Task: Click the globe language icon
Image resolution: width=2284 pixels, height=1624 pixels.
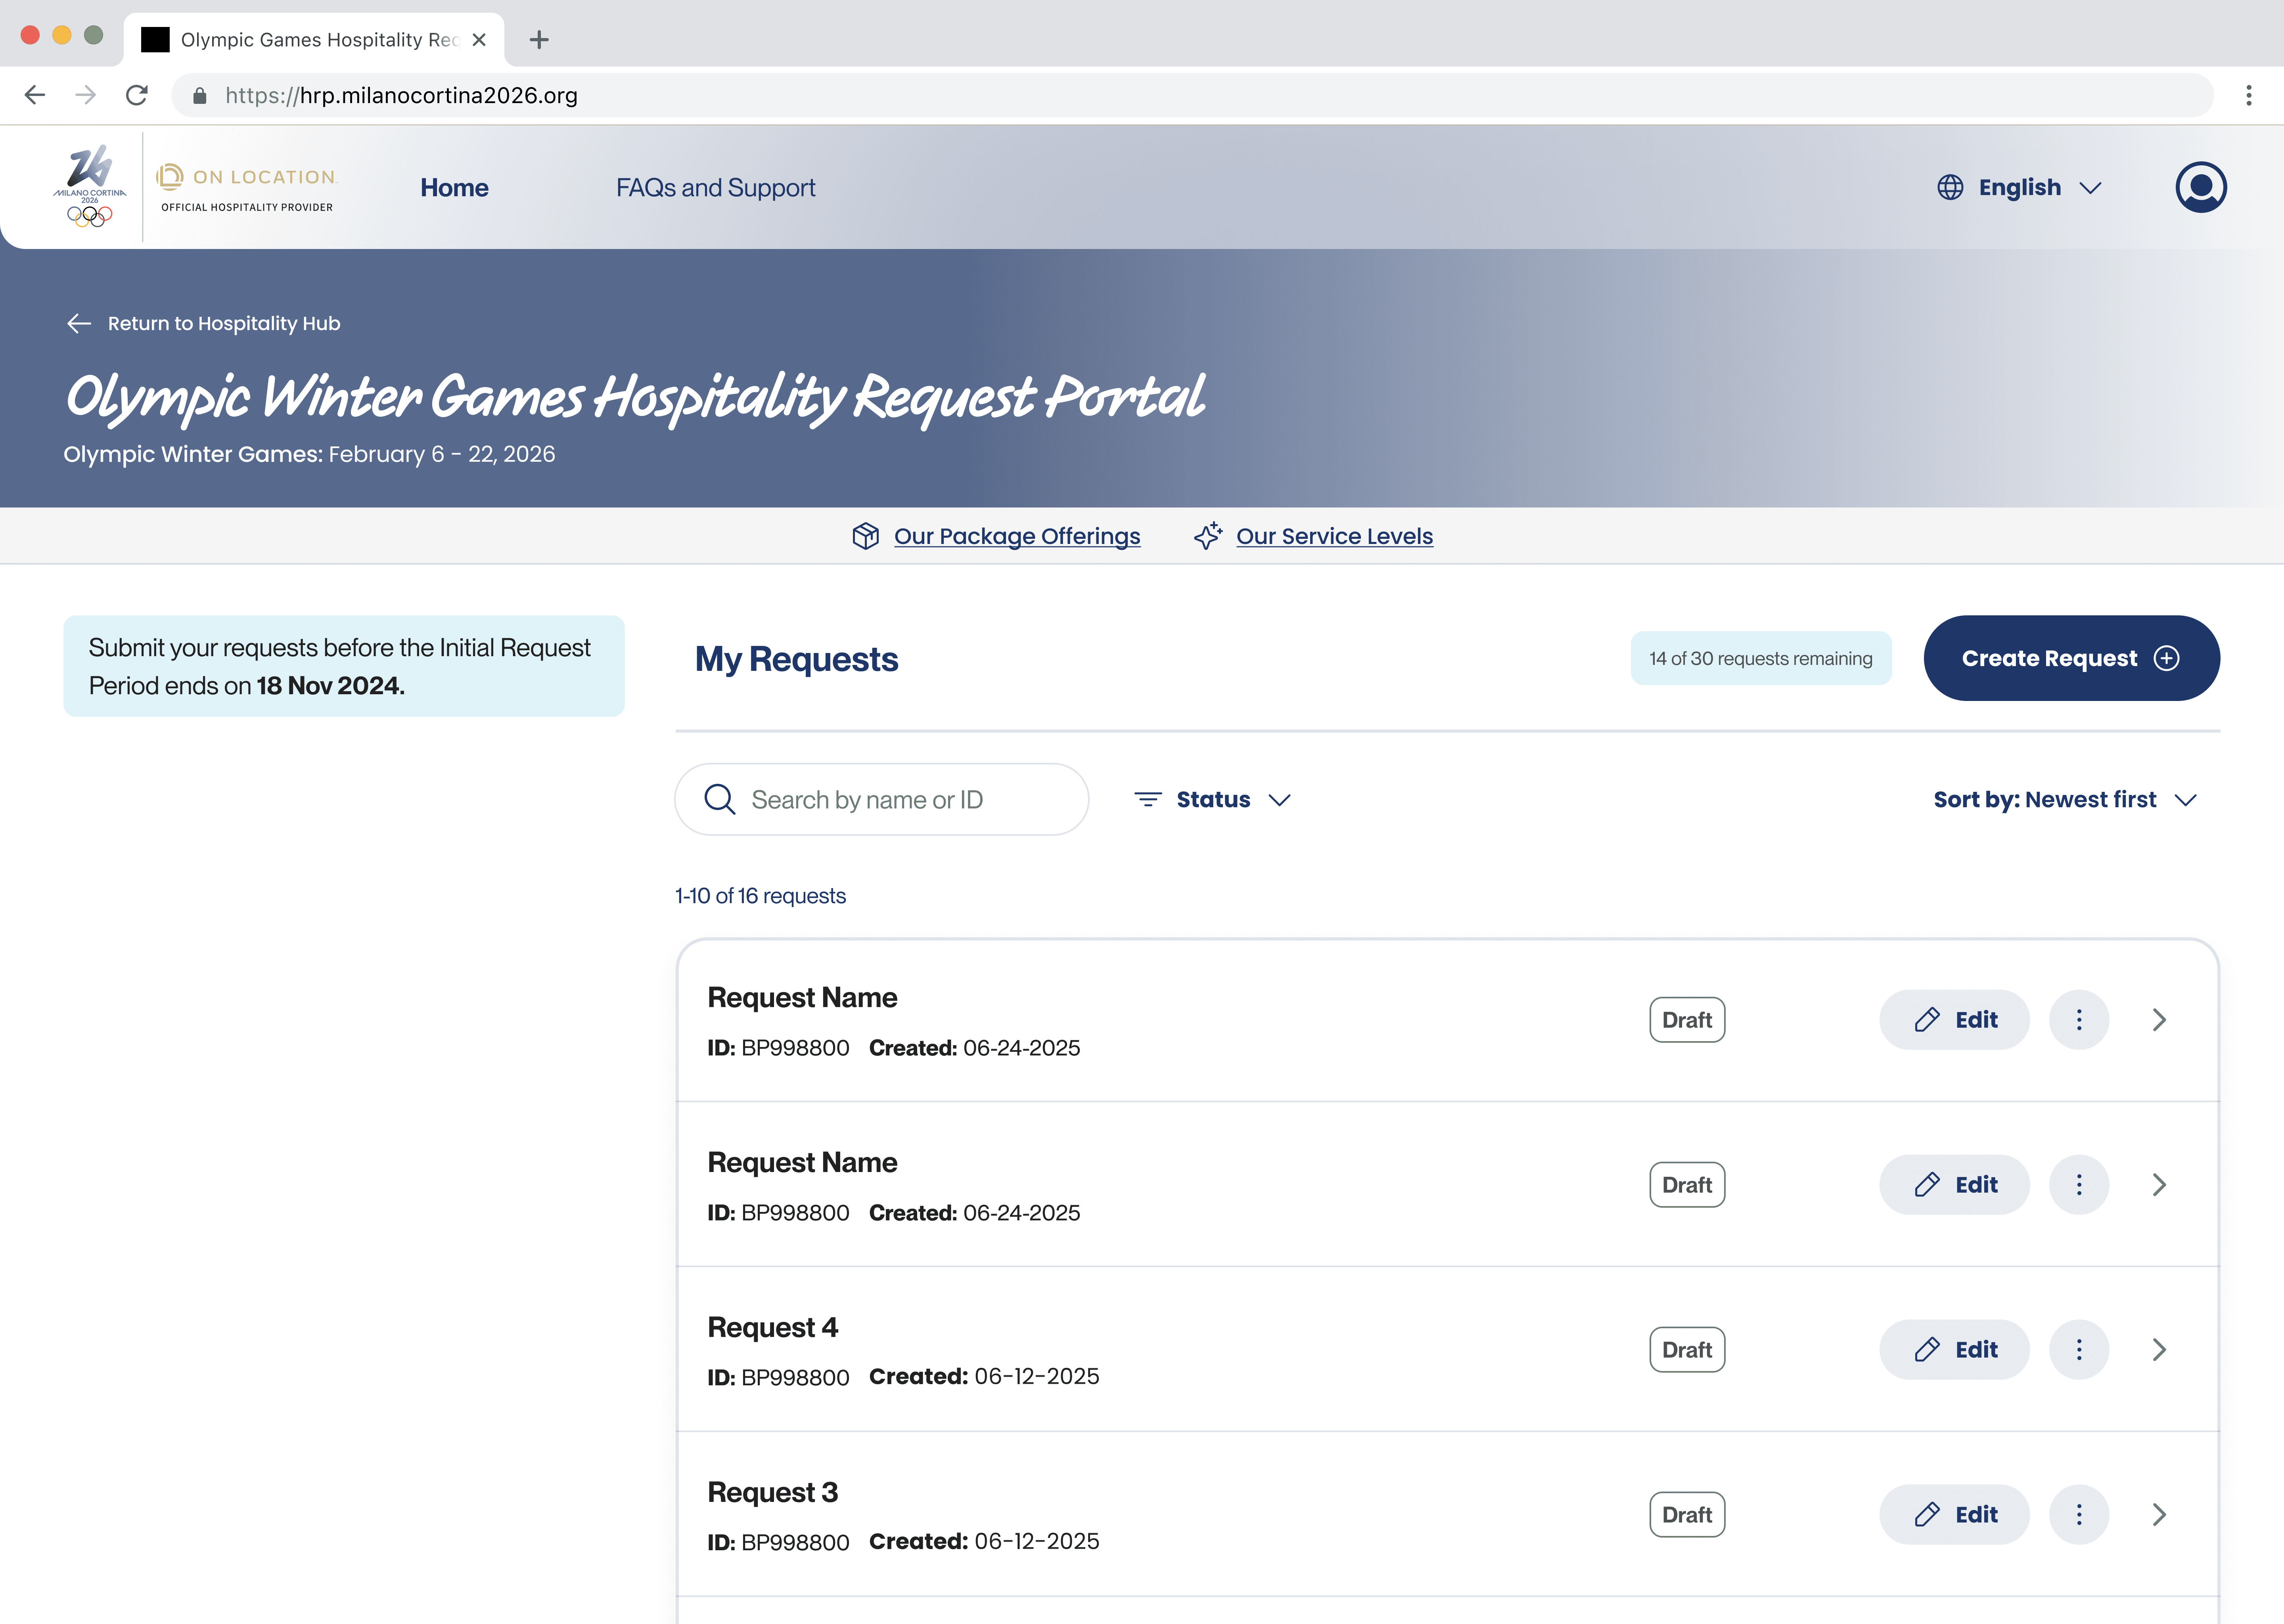Action: tap(1950, 187)
